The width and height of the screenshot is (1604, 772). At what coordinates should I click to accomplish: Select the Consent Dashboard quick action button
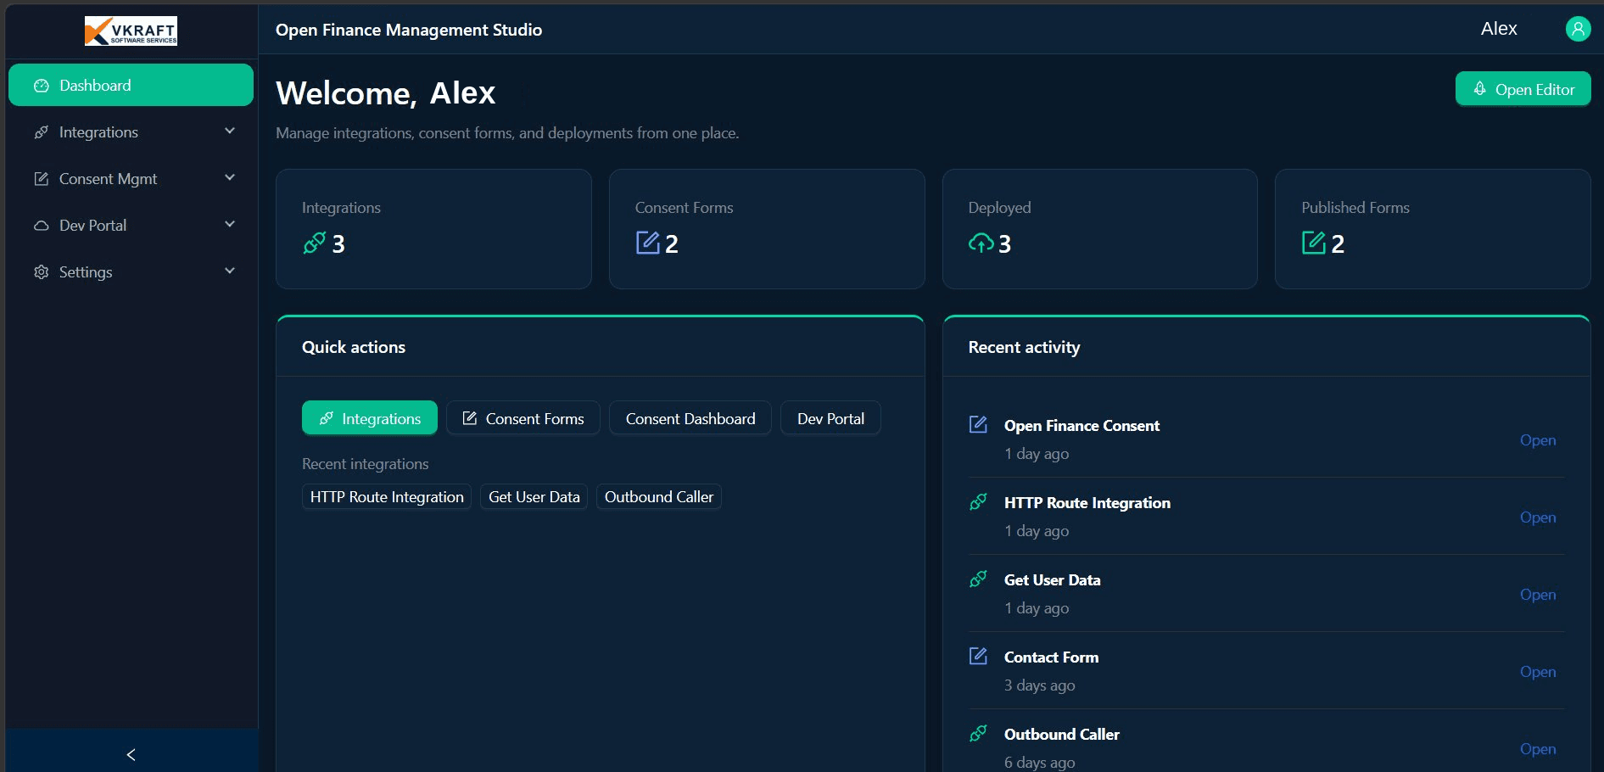690,418
